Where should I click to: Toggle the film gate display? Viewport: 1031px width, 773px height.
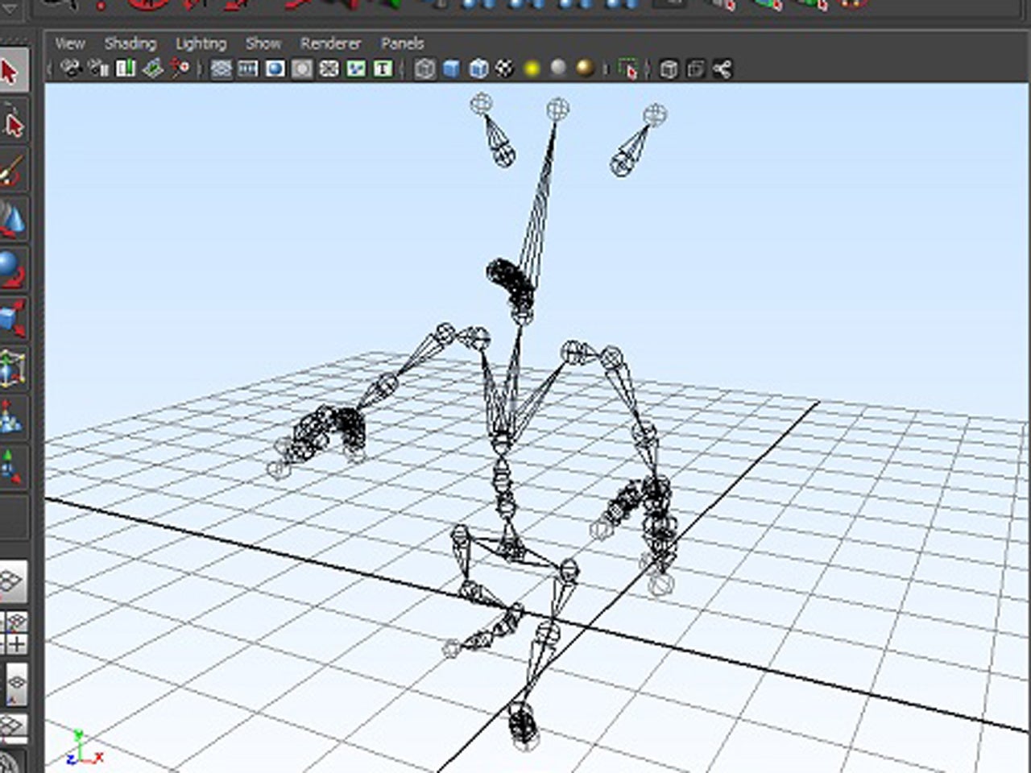tap(248, 69)
